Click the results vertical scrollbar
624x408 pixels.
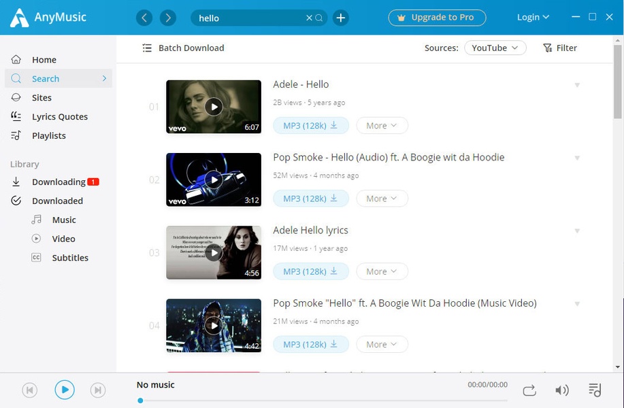(617, 82)
